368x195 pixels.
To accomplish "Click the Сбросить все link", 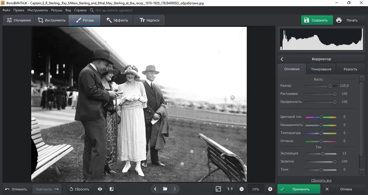I will point(321,180).
